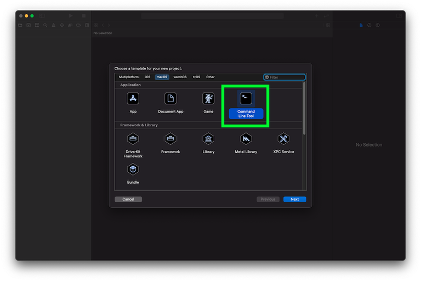Pick the Game template
The width and height of the screenshot is (421, 281).
208,103
